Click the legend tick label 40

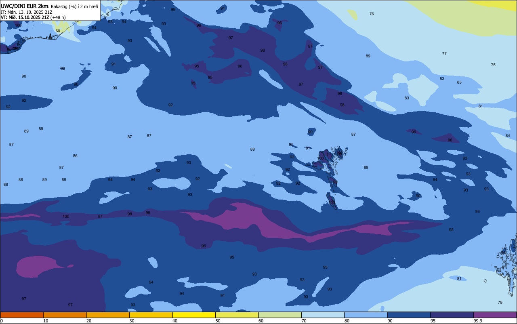(175, 321)
